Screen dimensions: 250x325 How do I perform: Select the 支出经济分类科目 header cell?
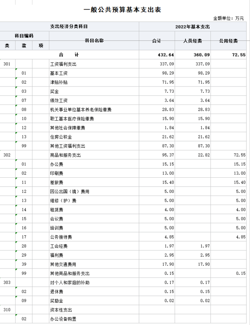[x=69, y=26]
